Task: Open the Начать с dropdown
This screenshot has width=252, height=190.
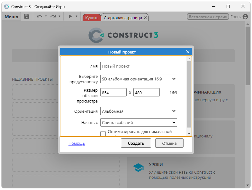Action: (x=139, y=122)
